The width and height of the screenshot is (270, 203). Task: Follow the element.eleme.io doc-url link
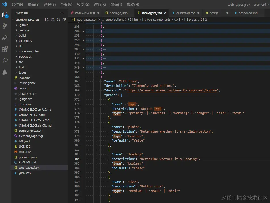tap(172, 90)
